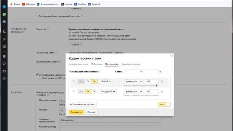The height and width of the screenshot is (131, 233).
Task: Open AliExpress bookmark
Action: 28,4
